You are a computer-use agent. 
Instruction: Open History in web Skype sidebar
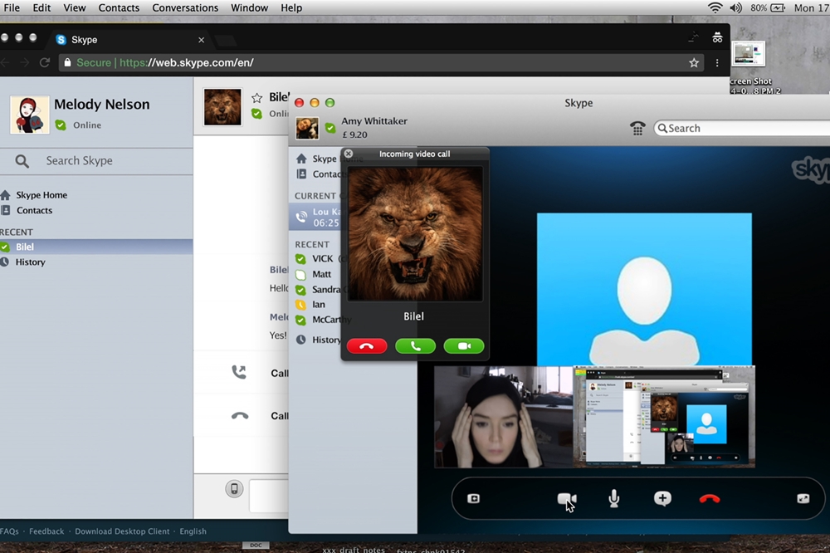tap(23, 262)
